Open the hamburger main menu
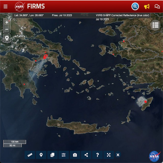Viewport: 163px width, 163px height. point(5,6)
